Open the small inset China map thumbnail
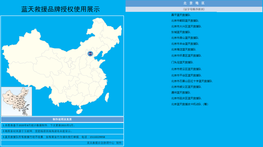Screen dimensions: 263x147 [17, 101]
